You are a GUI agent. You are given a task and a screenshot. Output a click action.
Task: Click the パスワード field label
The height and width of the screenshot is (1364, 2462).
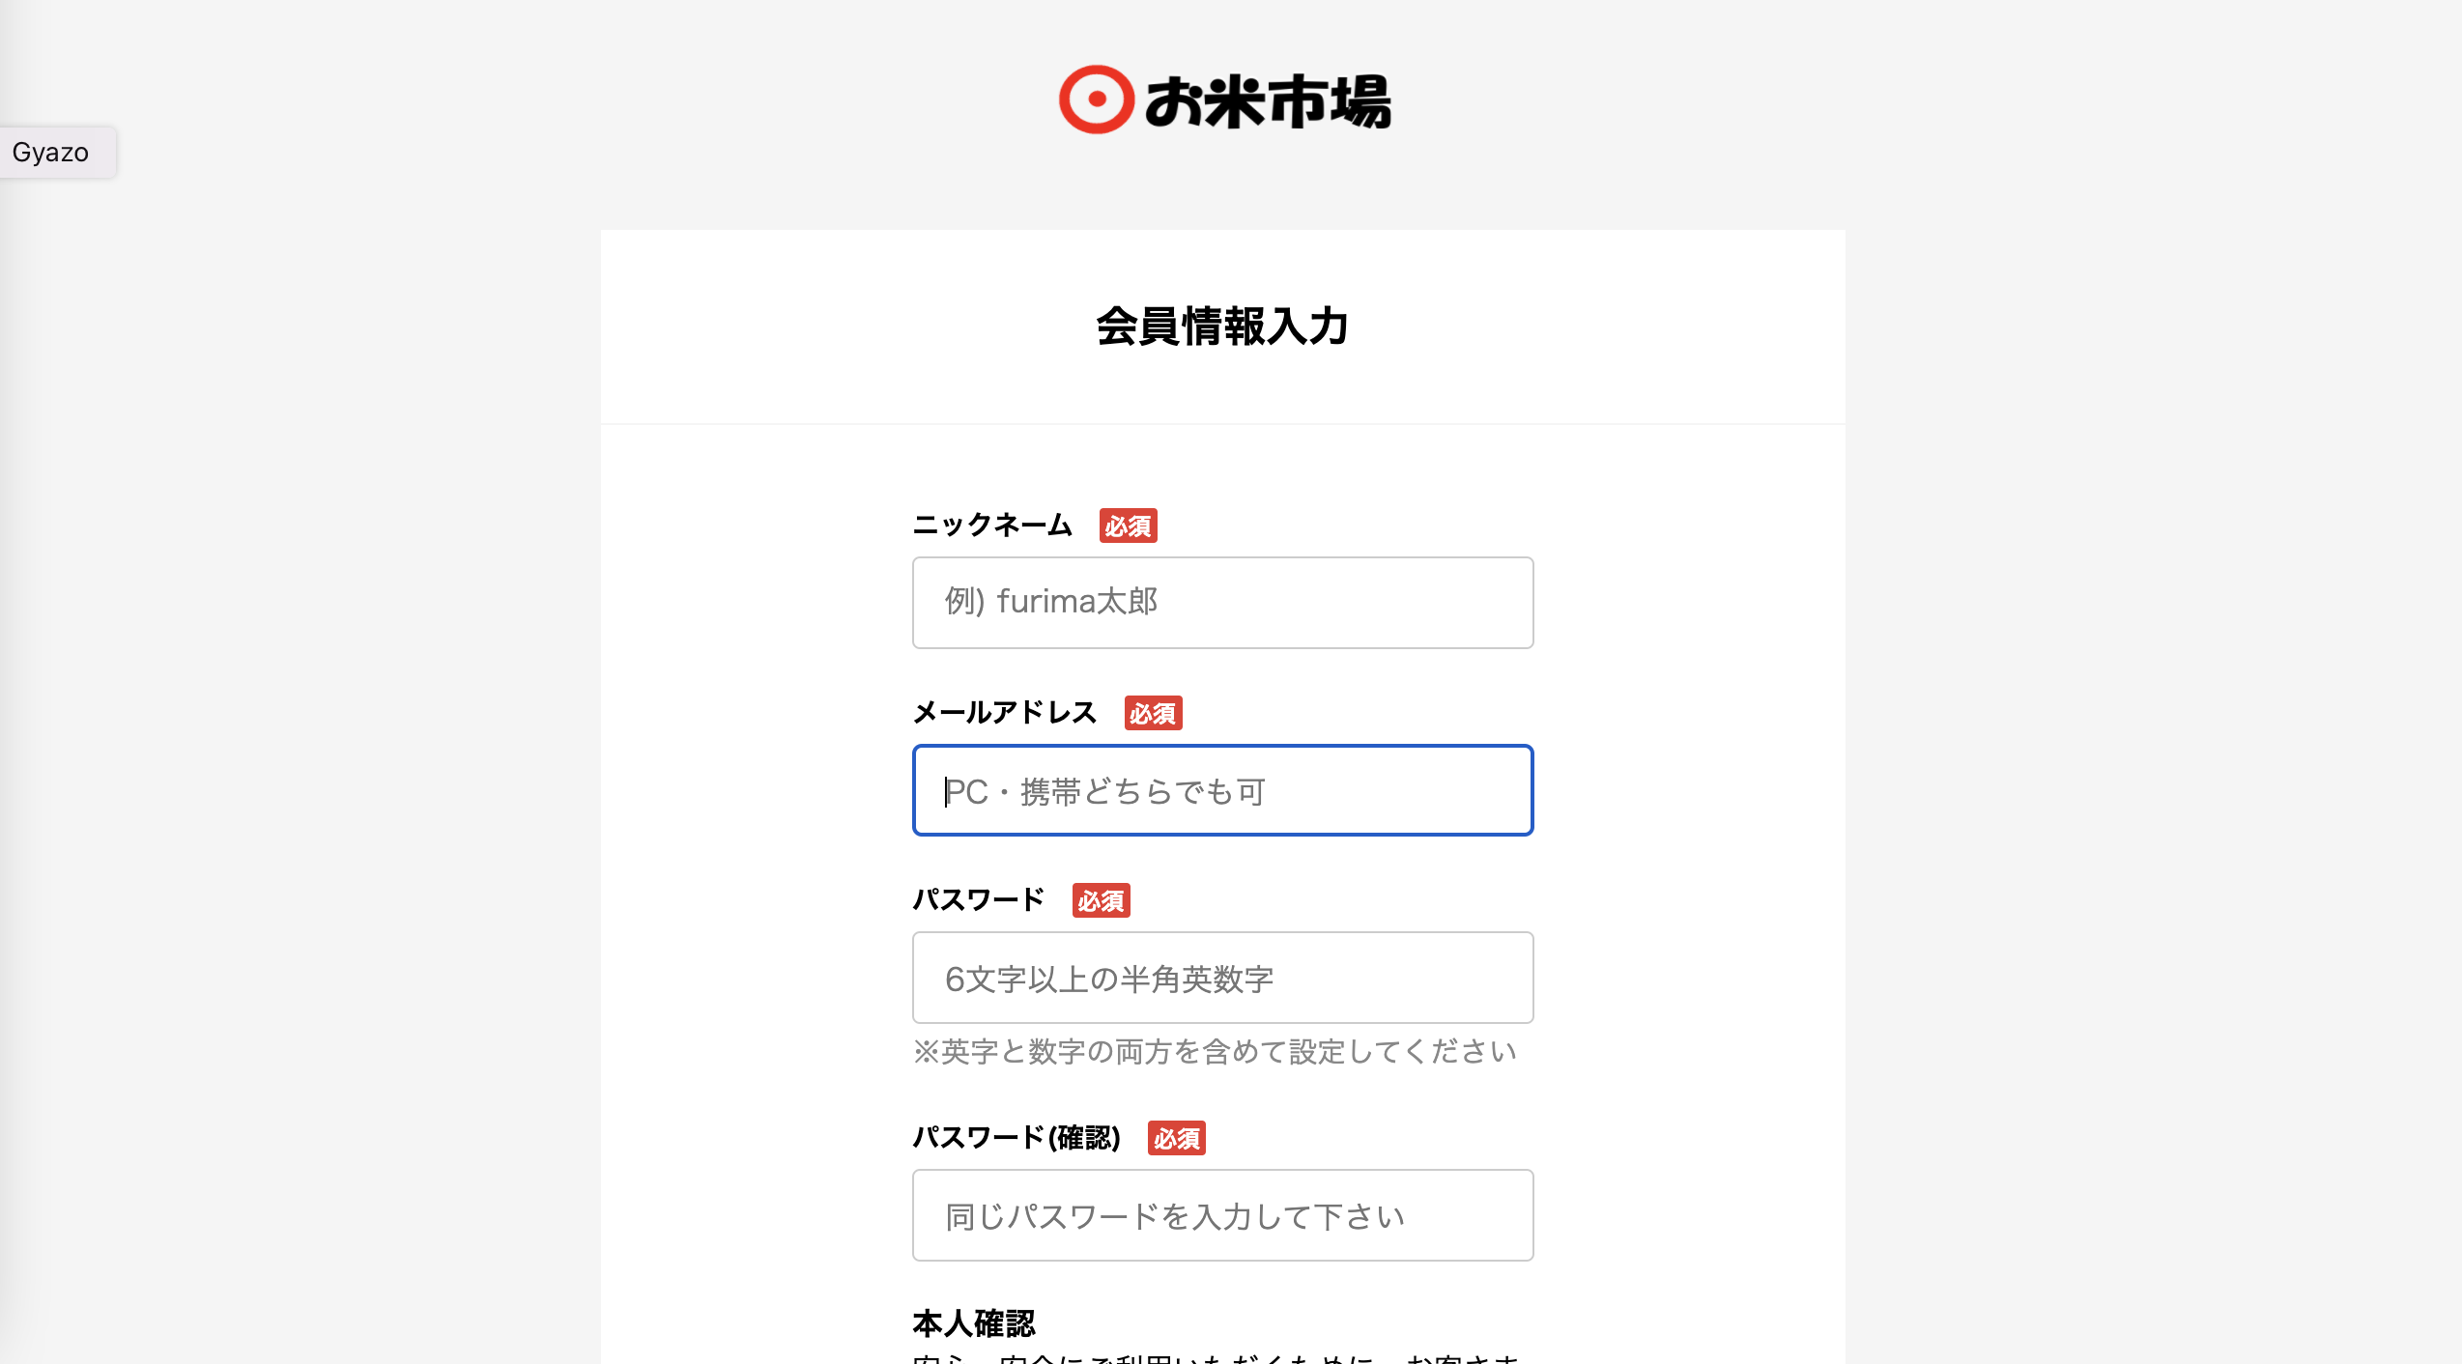click(x=978, y=898)
